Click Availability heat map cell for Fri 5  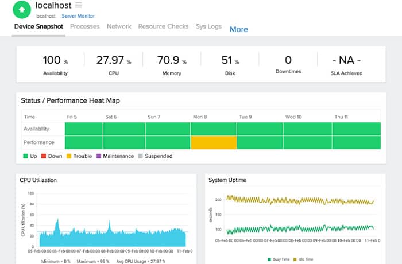click(x=84, y=129)
